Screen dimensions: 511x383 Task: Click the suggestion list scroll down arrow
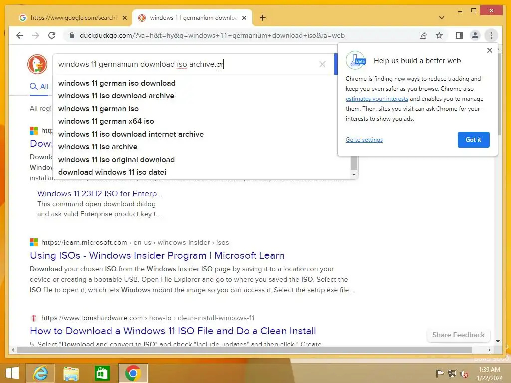coord(354,174)
